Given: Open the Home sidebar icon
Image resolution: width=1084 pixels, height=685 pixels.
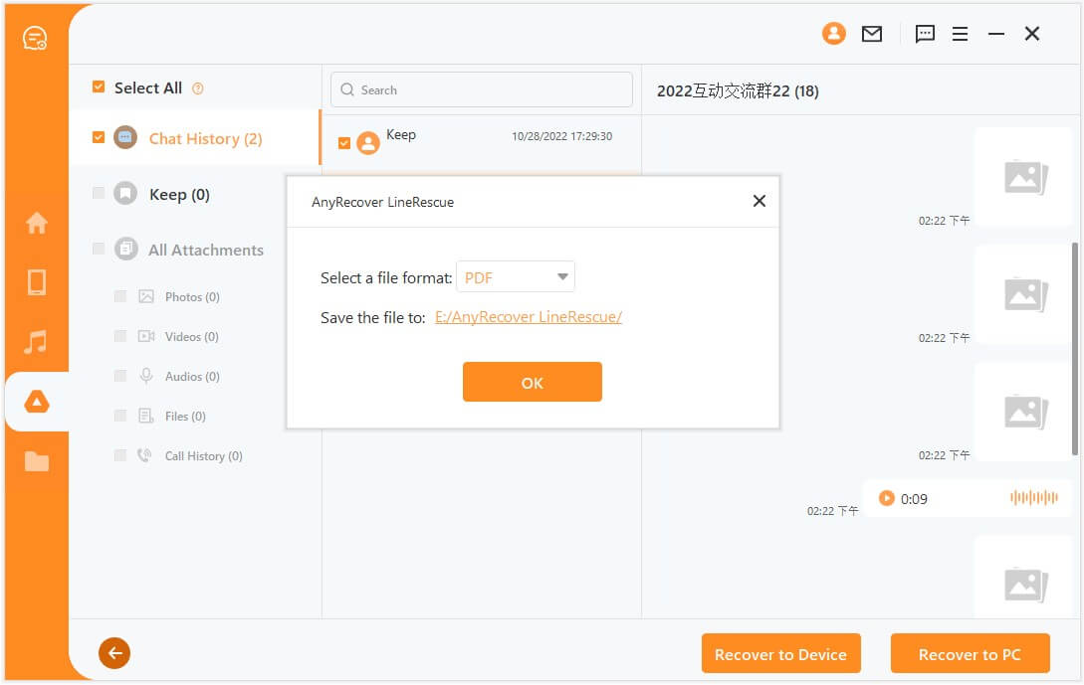Looking at the screenshot, I should tap(37, 223).
